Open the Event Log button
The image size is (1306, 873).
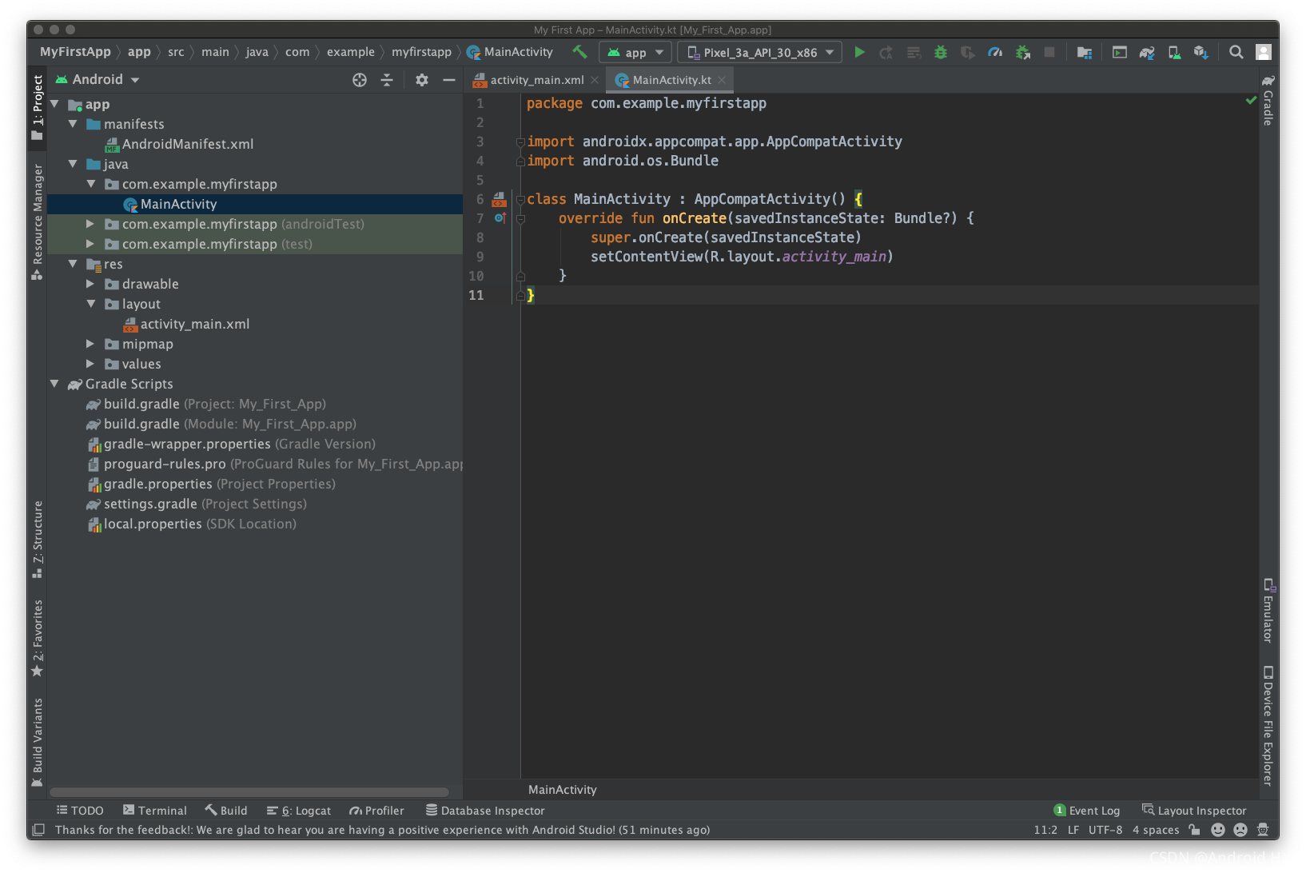pos(1087,811)
